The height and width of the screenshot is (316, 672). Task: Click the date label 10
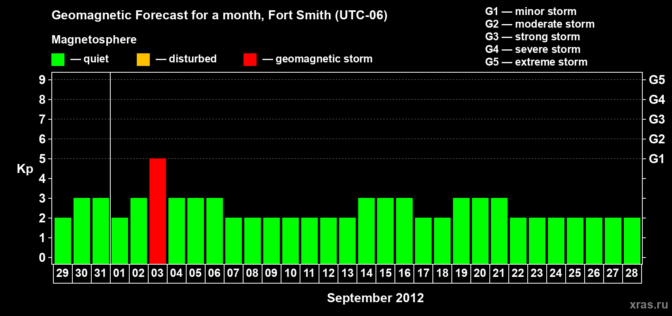(x=290, y=273)
